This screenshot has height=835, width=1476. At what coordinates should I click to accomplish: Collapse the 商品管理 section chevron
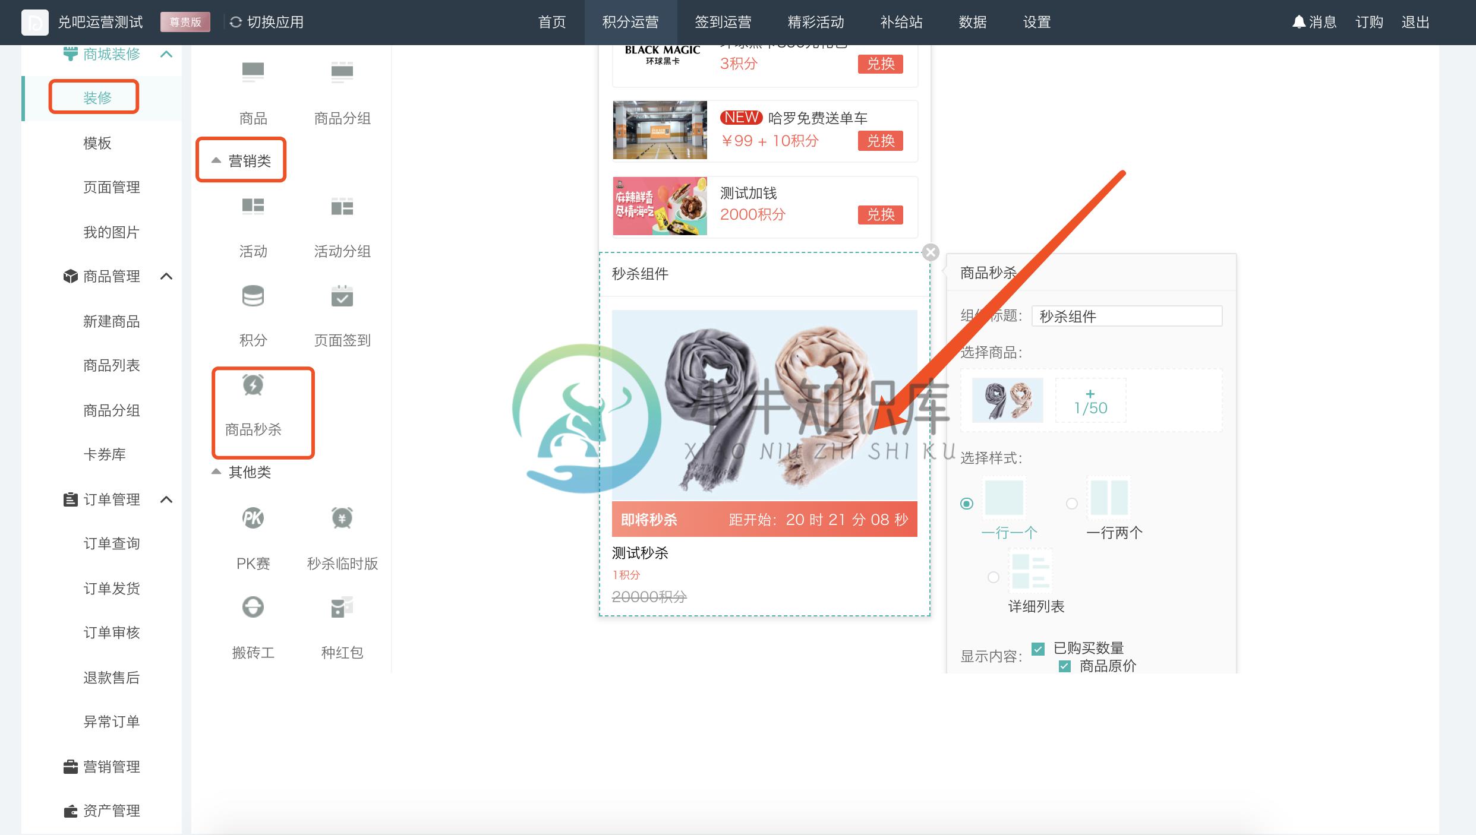[x=167, y=276]
